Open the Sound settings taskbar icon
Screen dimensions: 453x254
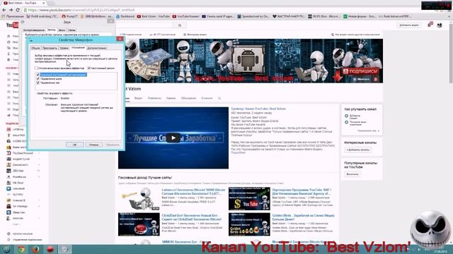(x=64, y=249)
